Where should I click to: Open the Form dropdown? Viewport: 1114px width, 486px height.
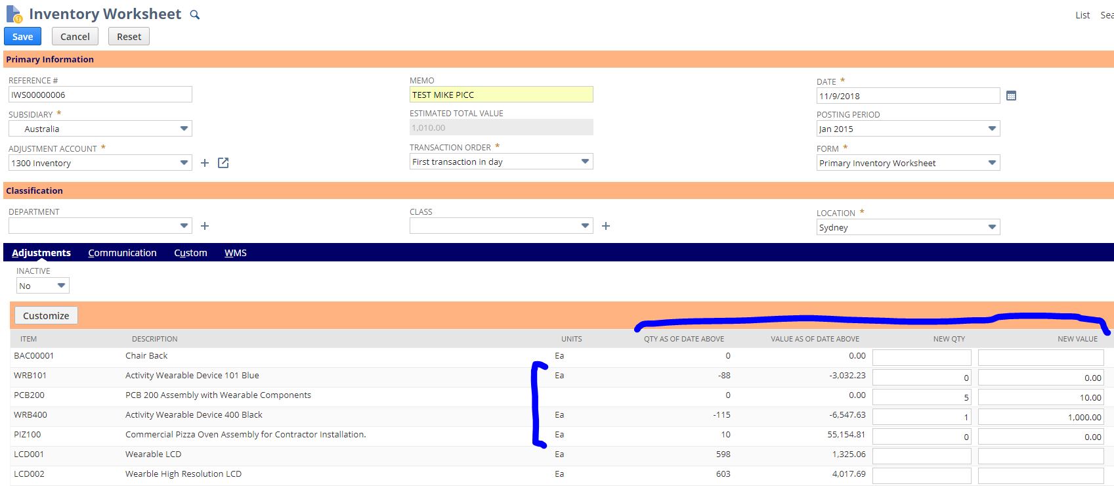click(991, 163)
